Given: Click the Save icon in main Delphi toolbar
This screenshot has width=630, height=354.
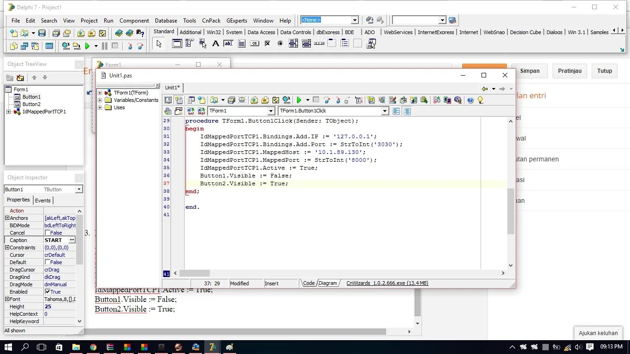Looking at the screenshot, I should tap(42, 33).
